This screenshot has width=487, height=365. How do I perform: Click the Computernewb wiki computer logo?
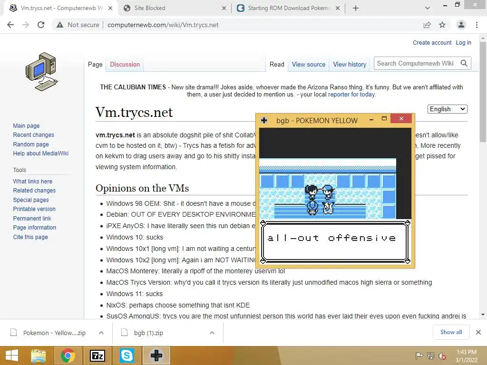(42, 72)
